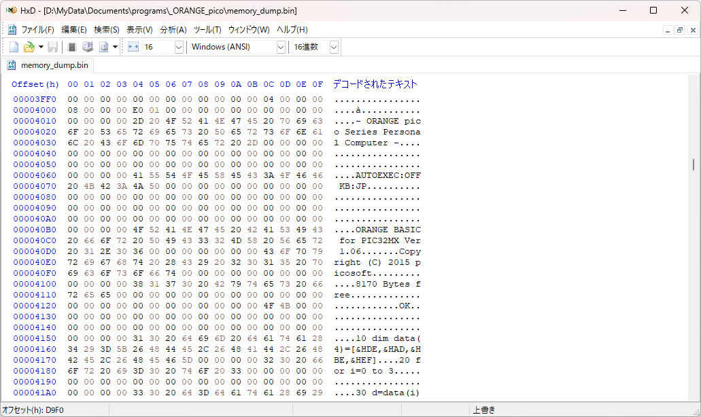Image resolution: width=701 pixels, height=417 pixels.
Task: Open a file with the folder icon
Action: pos(29,47)
